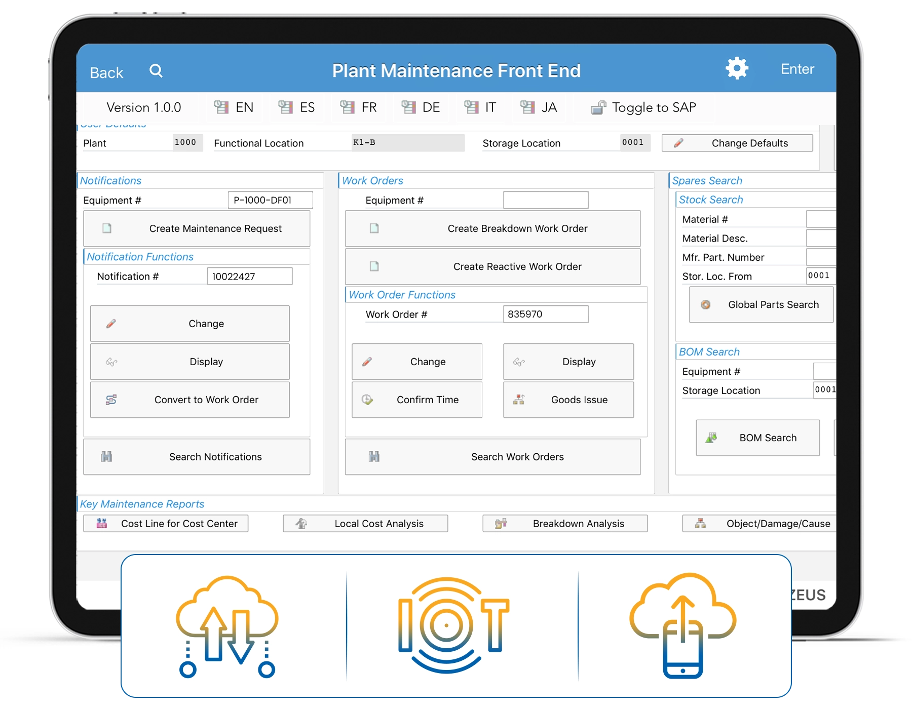The image size is (912, 709).
Task: Click Create Reactive Work Order button
Action: [492, 266]
